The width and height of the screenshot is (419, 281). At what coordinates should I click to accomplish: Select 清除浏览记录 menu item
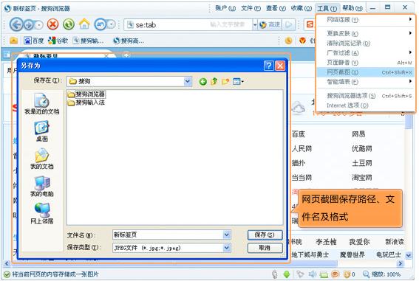coord(366,44)
